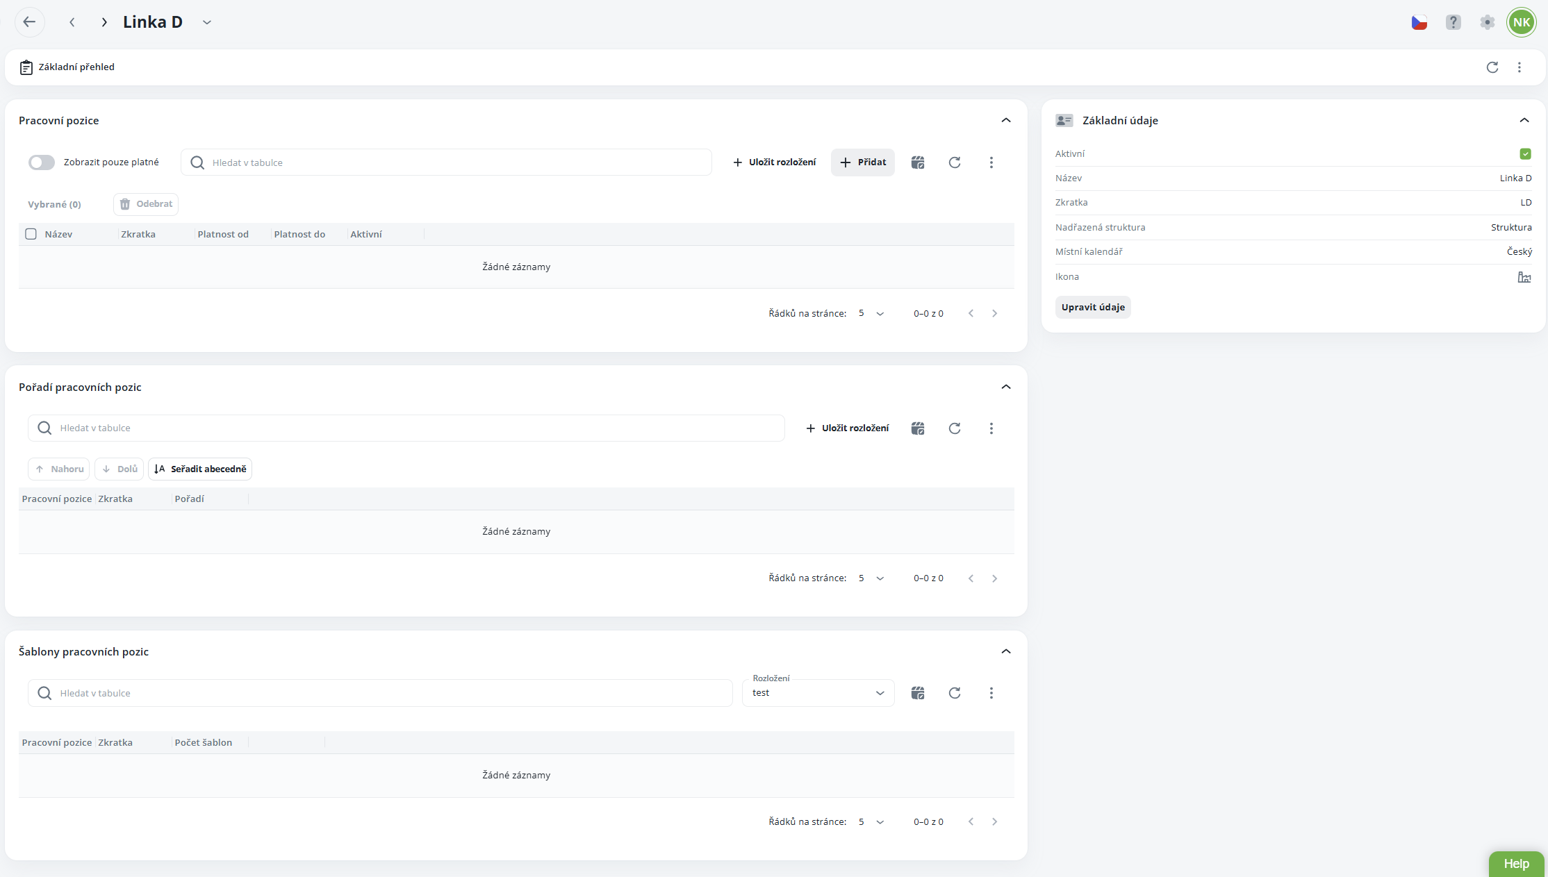Open the header three-dot overflow menu
The height and width of the screenshot is (877, 1548).
click(1519, 67)
